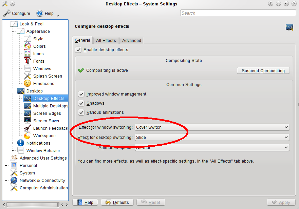Click the Windows item icon
The height and width of the screenshot is (209, 299).
[27, 68]
